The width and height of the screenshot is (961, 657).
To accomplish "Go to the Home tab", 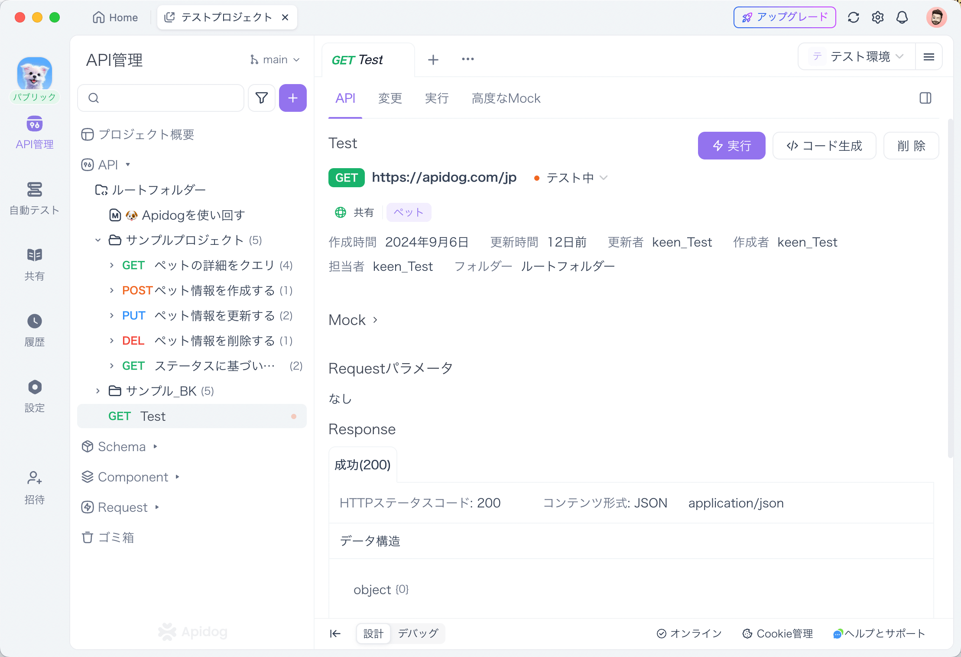I will tap(115, 17).
